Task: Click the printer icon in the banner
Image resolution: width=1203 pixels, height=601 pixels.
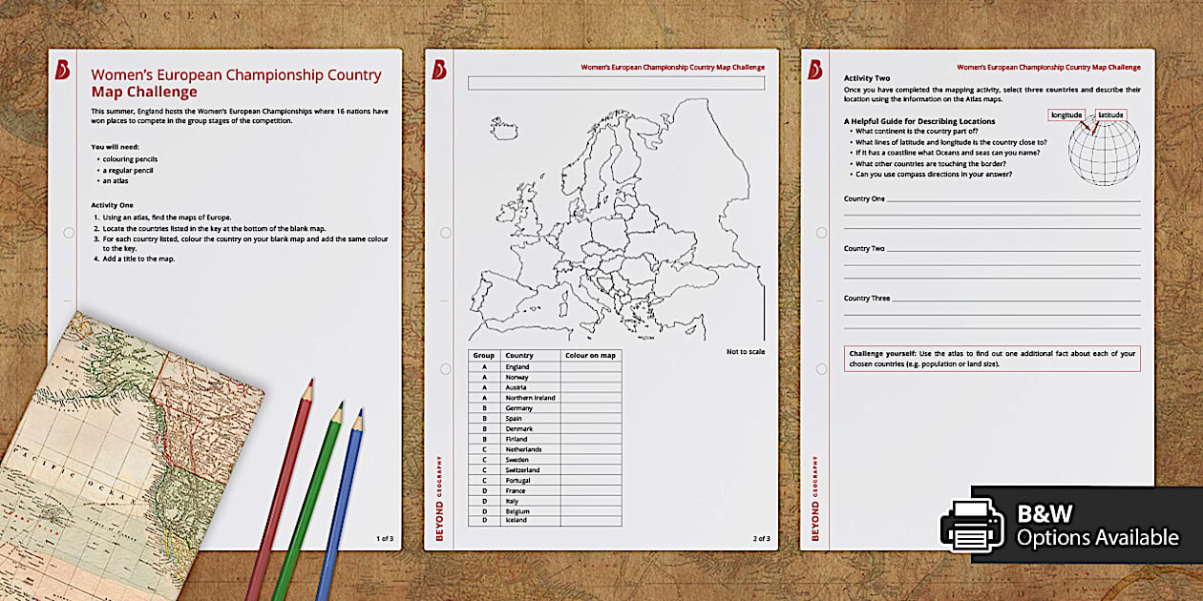Action: point(972,525)
